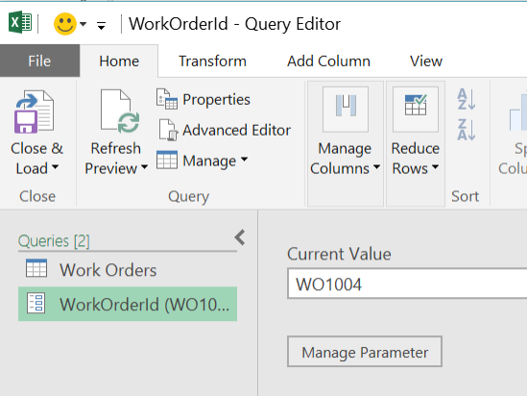Click the Excel logo icon
The width and height of the screenshot is (527, 396).
click(20, 22)
